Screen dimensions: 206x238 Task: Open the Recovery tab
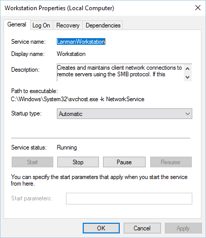[x=67, y=25]
